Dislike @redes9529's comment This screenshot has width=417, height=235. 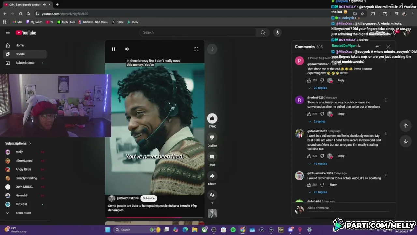point(322,114)
